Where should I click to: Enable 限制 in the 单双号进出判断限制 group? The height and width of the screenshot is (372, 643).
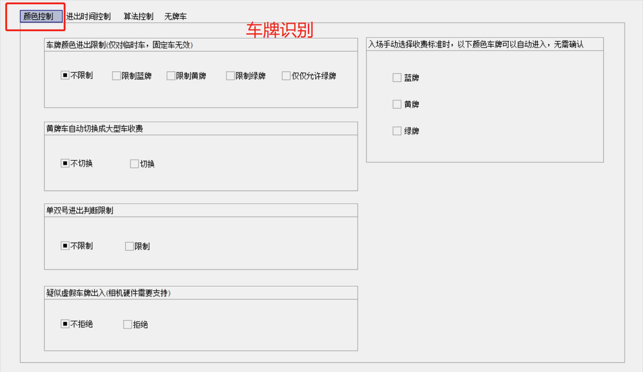[129, 246]
